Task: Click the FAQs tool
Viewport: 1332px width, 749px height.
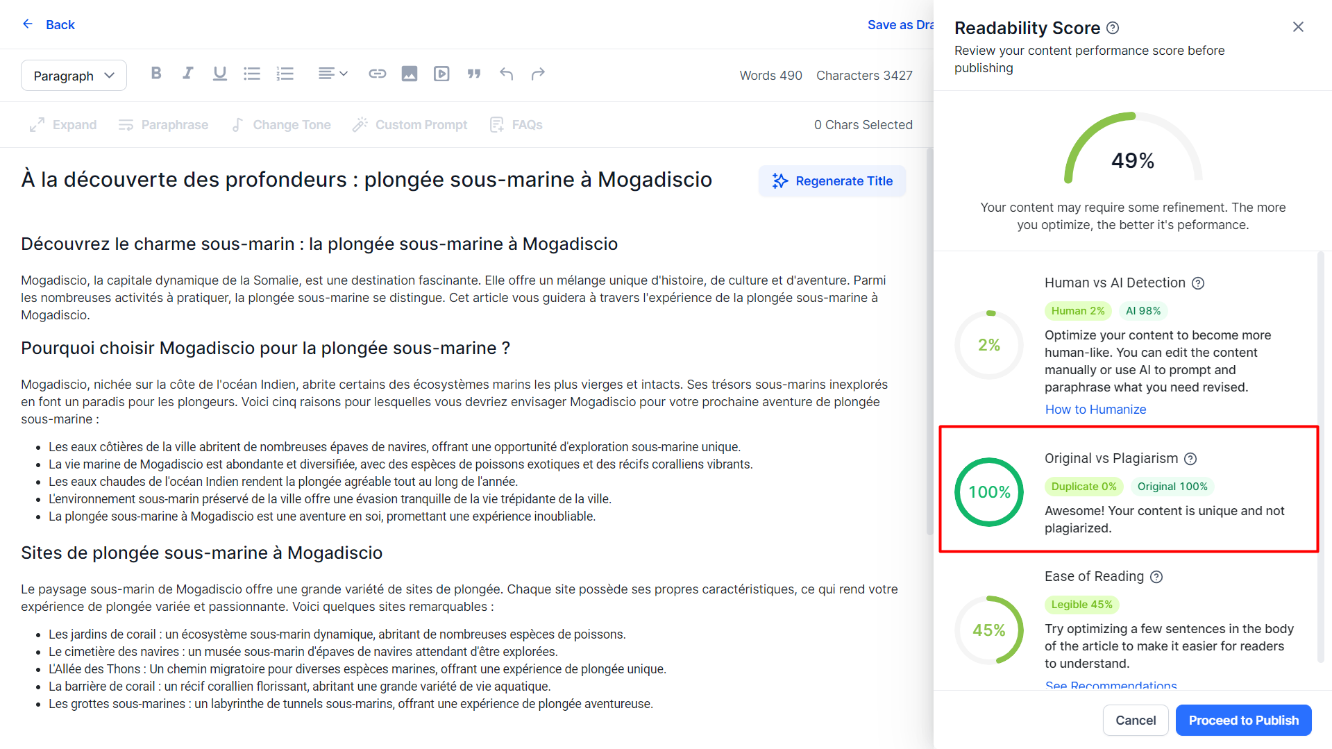Action: pyautogui.click(x=516, y=125)
